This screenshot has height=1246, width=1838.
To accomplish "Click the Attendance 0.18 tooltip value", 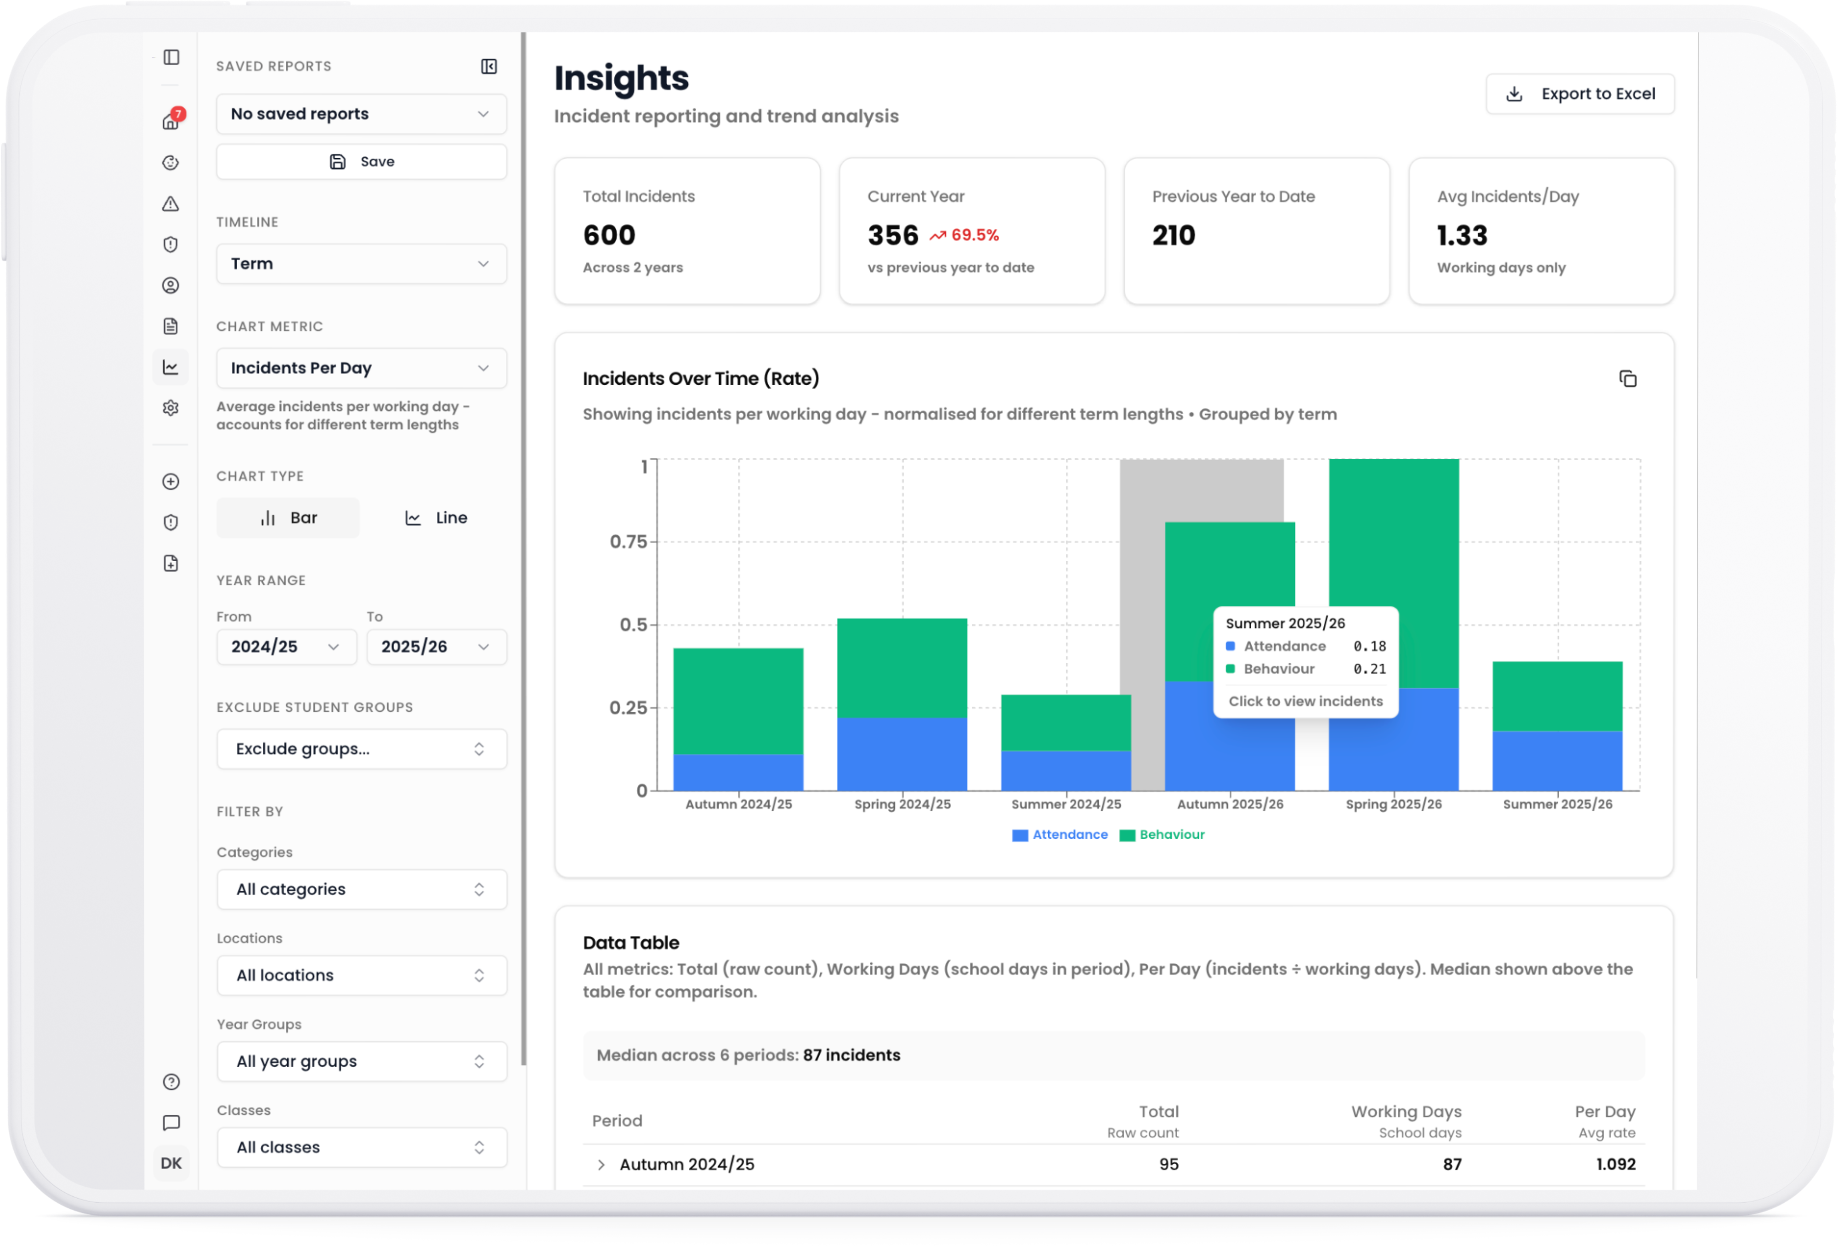I will [x=1369, y=646].
